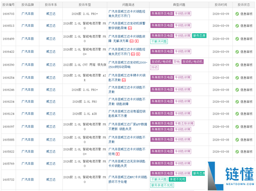This screenshot has width=256, height=191.
Task: Click 车载互联故障 tag in row 1606097
Action: point(184,124)
